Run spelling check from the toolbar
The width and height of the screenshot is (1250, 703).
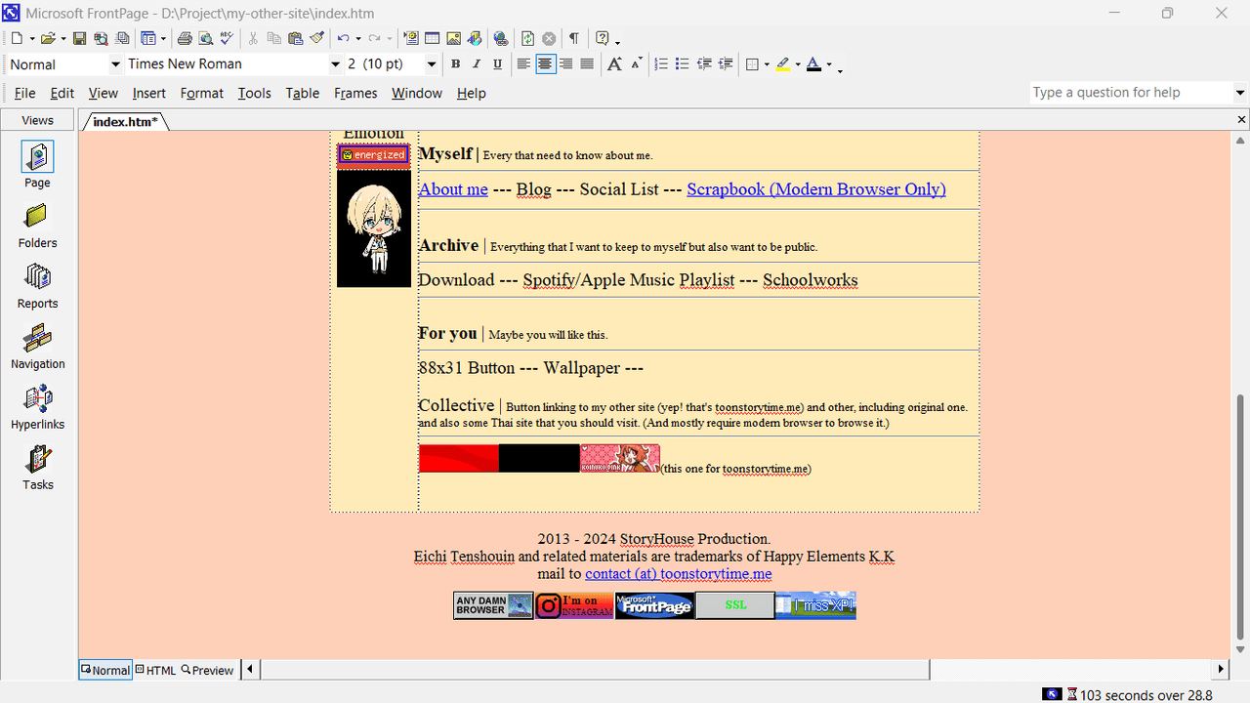point(227,38)
